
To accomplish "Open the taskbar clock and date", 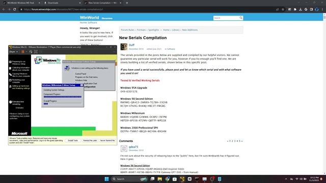I will pos(314,179).
